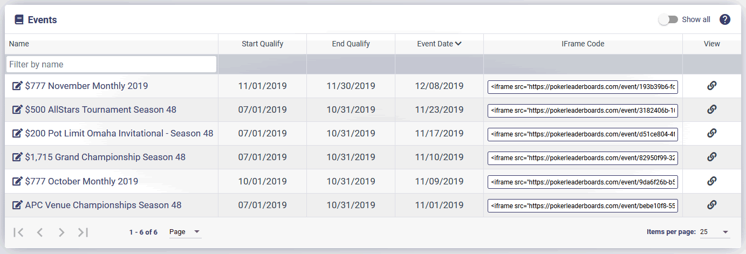The image size is (746, 254).
Task: Open view link icon for $777 October Monthly
Action: (711, 181)
